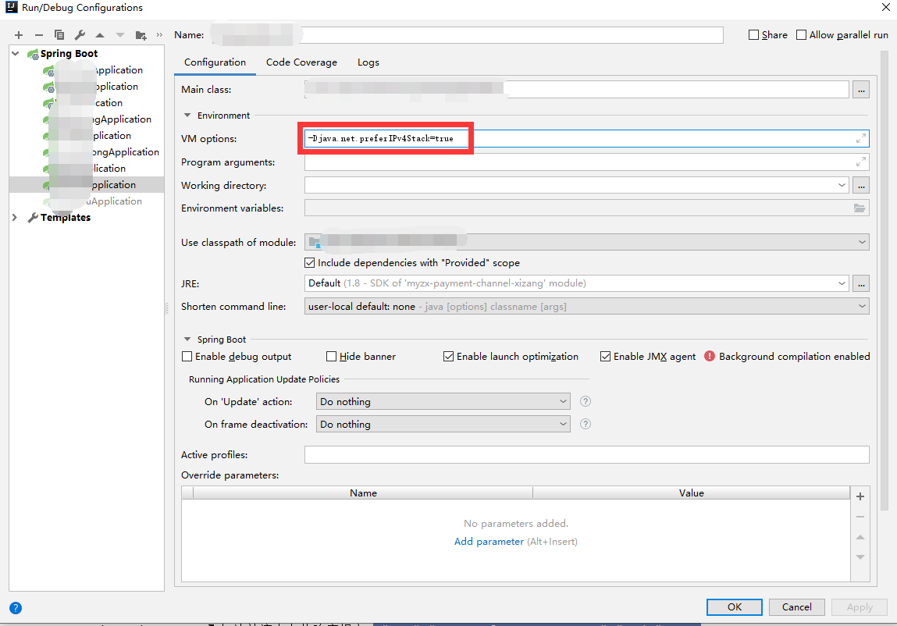Open On 'Update' action dropdown

tap(563, 401)
